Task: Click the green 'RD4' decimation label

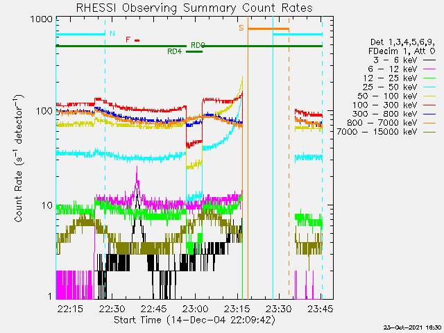Action: (174, 51)
